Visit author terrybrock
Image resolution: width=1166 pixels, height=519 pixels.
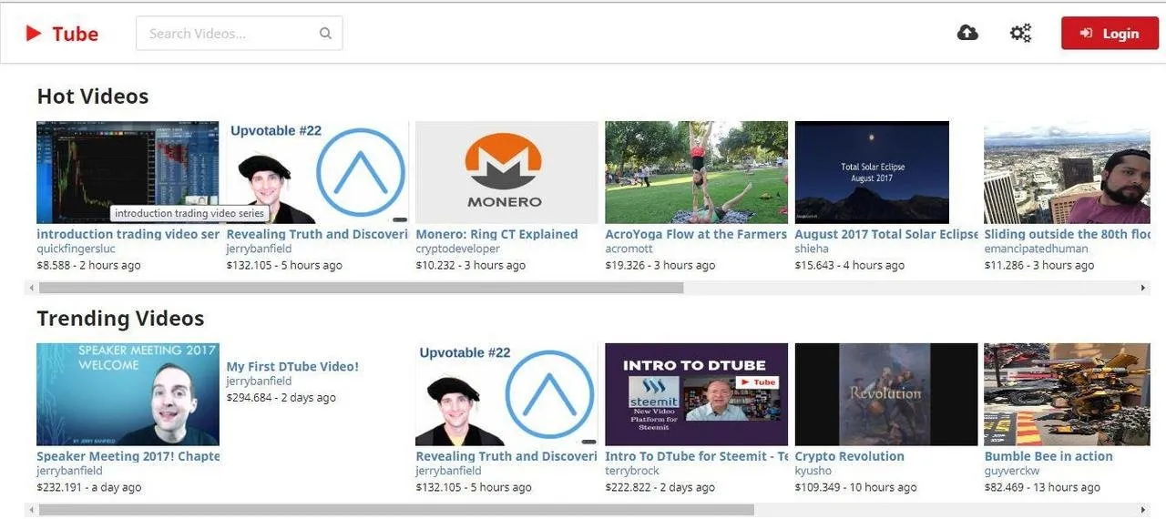tap(633, 471)
